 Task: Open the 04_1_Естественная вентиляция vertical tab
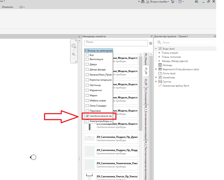(146, 122)
